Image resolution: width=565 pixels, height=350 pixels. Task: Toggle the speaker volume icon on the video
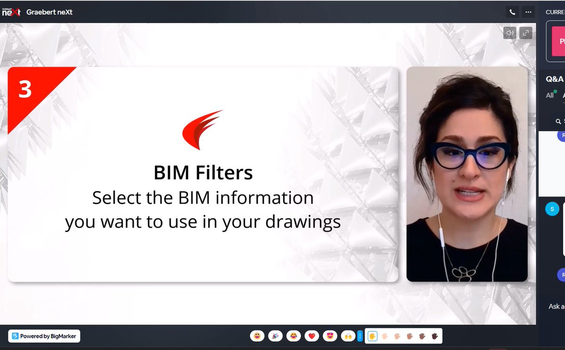point(509,33)
